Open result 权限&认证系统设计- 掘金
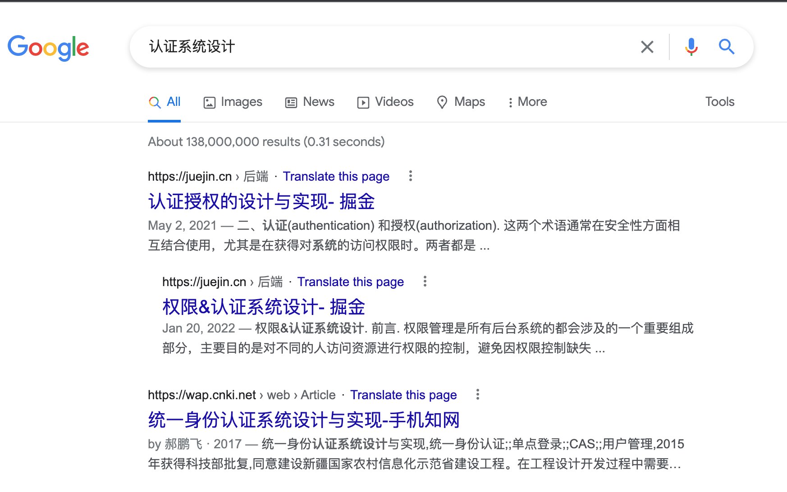The height and width of the screenshot is (492, 787). 263,307
